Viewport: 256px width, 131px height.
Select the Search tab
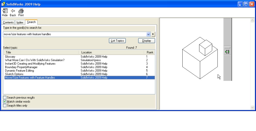click(31, 22)
